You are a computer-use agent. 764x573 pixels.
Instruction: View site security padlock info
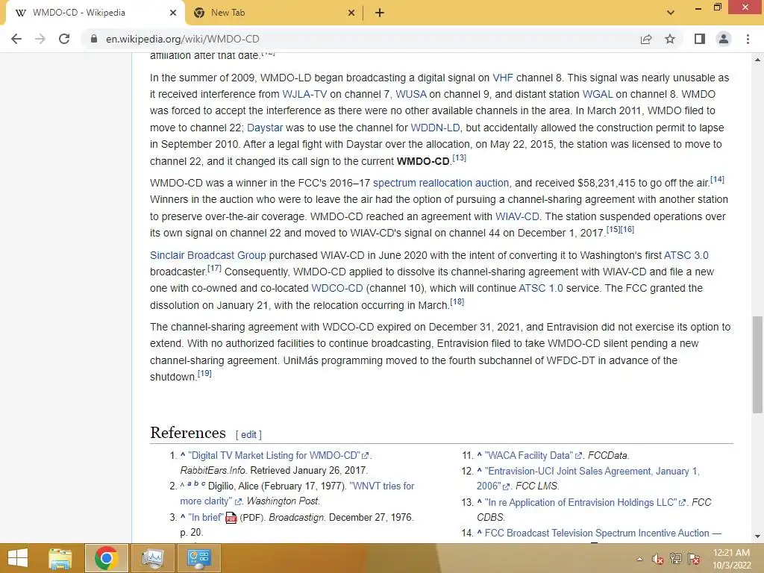point(94,39)
